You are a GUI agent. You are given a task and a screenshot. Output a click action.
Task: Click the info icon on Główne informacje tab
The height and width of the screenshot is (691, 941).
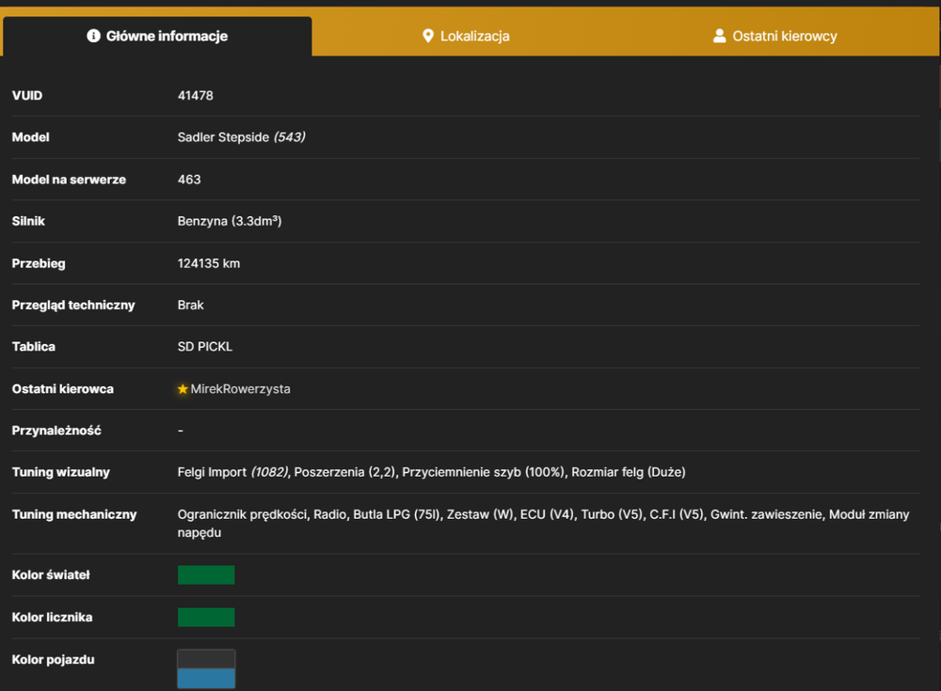(x=93, y=36)
